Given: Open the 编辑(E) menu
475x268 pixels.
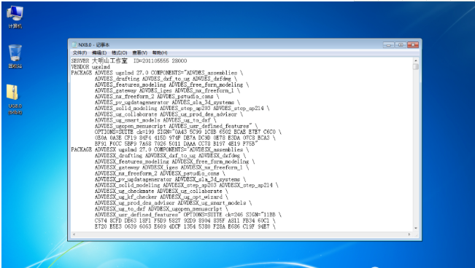Looking at the screenshot, I should (99, 52).
